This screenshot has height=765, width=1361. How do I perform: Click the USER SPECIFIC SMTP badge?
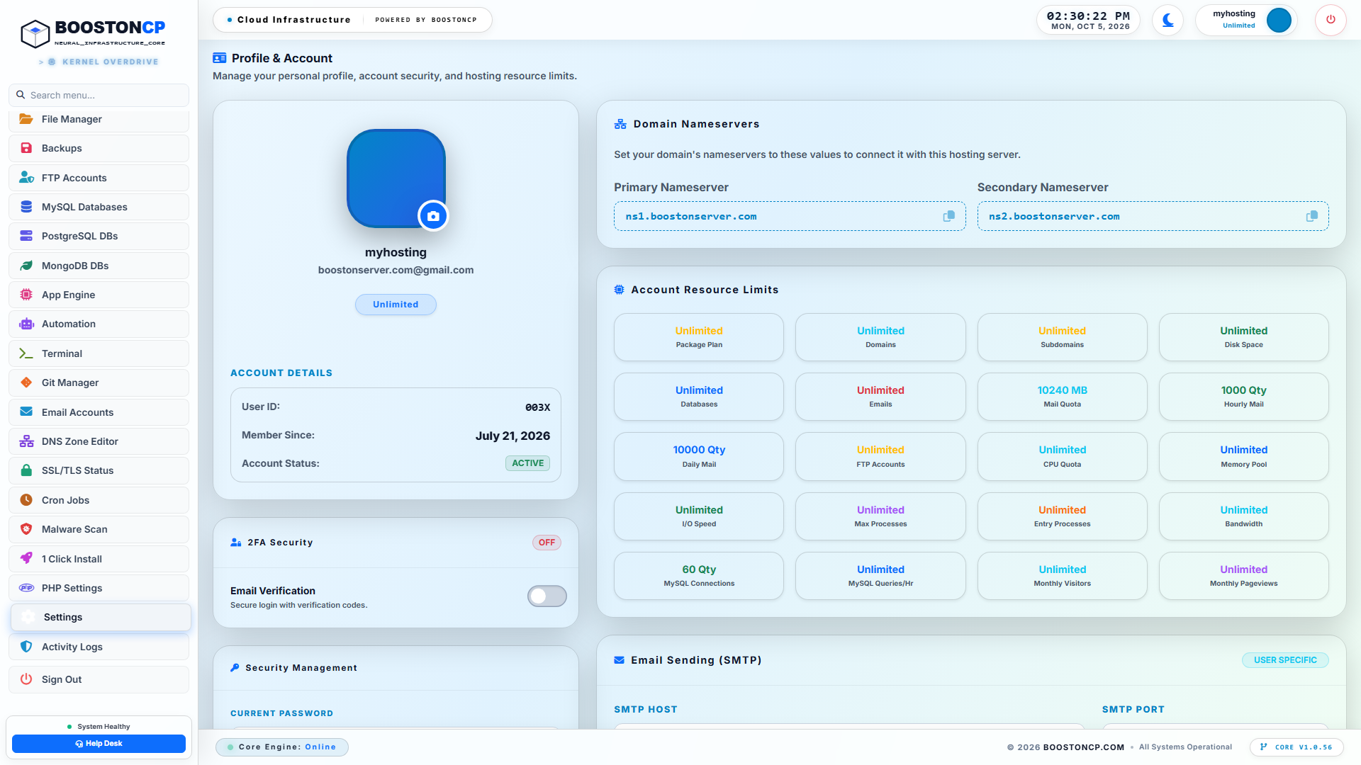coord(1285,660)
